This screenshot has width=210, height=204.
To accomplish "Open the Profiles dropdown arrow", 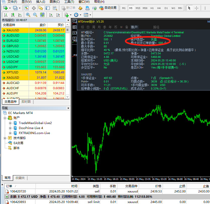I will coord(20,8).
